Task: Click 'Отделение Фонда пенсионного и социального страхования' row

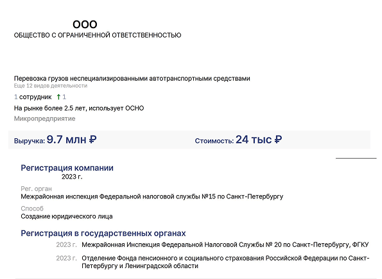Action: point(225,262)
